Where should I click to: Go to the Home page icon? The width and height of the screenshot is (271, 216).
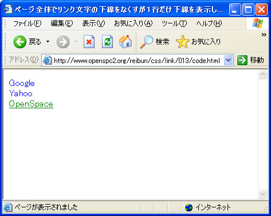[x=125, y=41]
